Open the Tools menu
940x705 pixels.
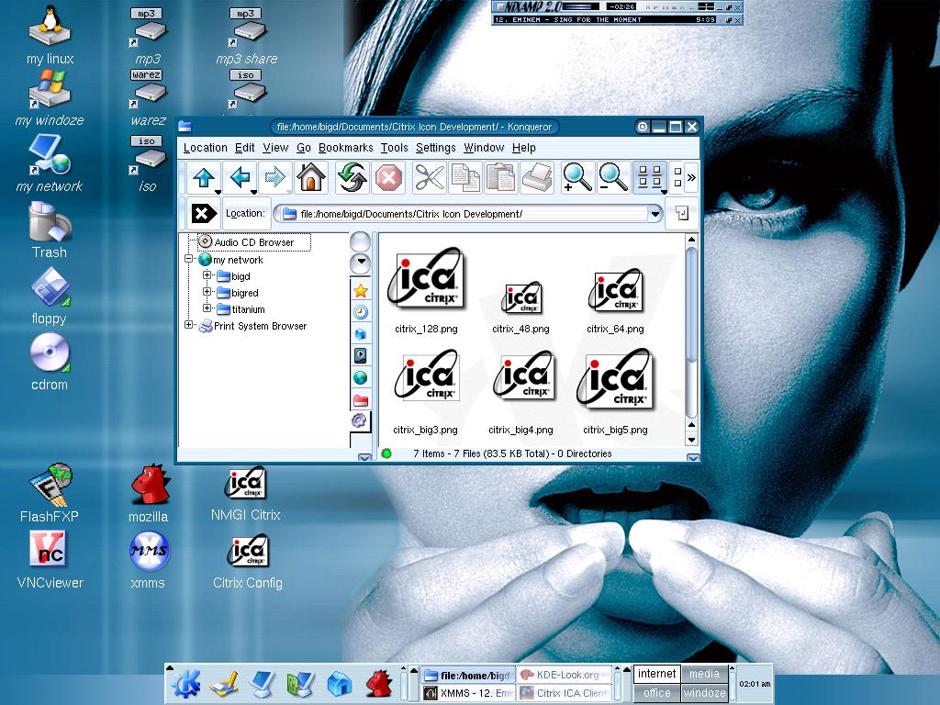point(394,148)
